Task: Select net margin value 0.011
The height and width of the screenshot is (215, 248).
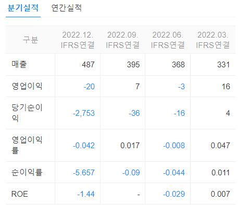Action: coord(220,173)
